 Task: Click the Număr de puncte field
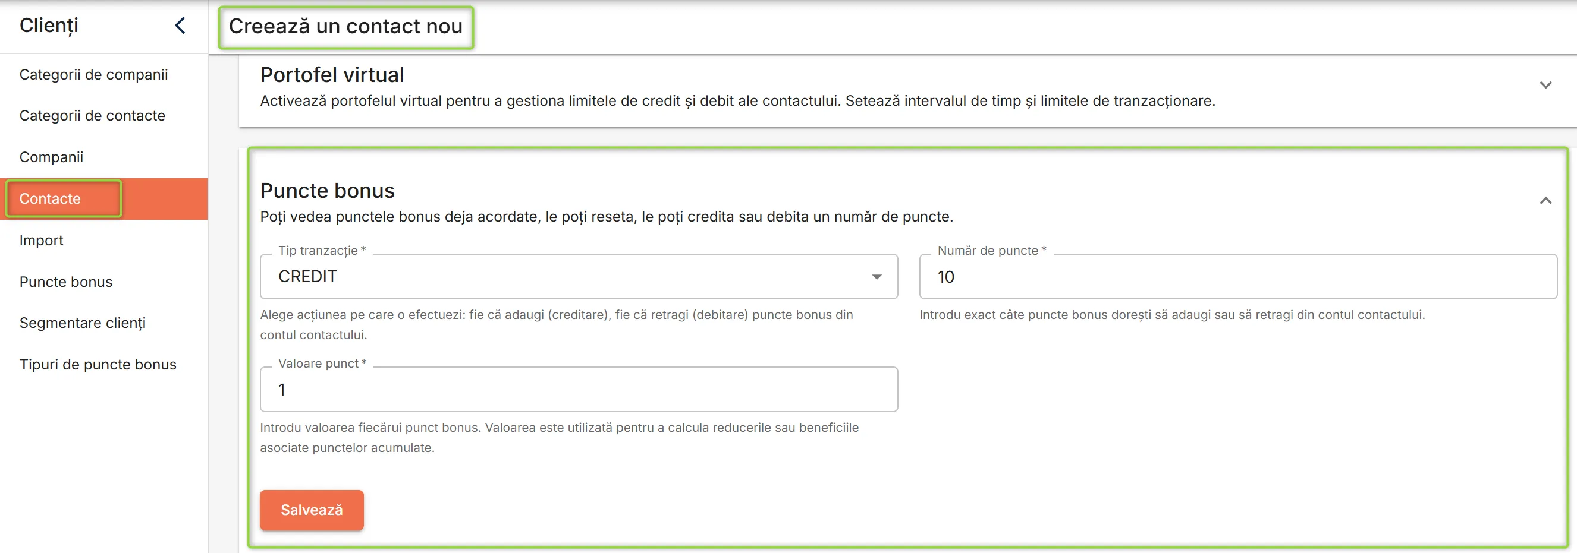point(1238,277)
